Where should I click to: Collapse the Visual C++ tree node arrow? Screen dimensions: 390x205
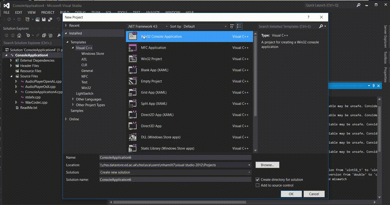click(73, 48)
